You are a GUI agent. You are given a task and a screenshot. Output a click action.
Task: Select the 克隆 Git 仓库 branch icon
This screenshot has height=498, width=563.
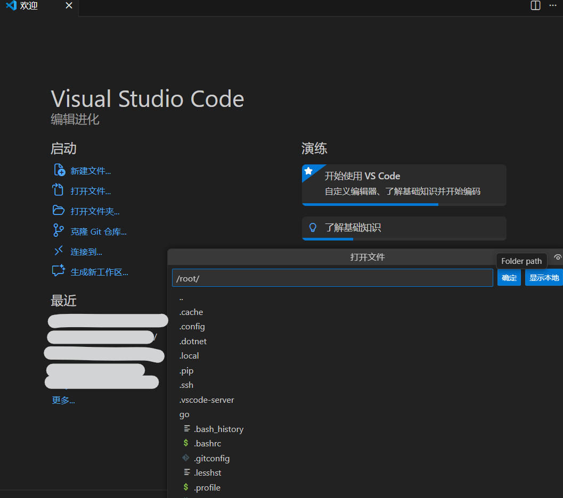point(58,230)
